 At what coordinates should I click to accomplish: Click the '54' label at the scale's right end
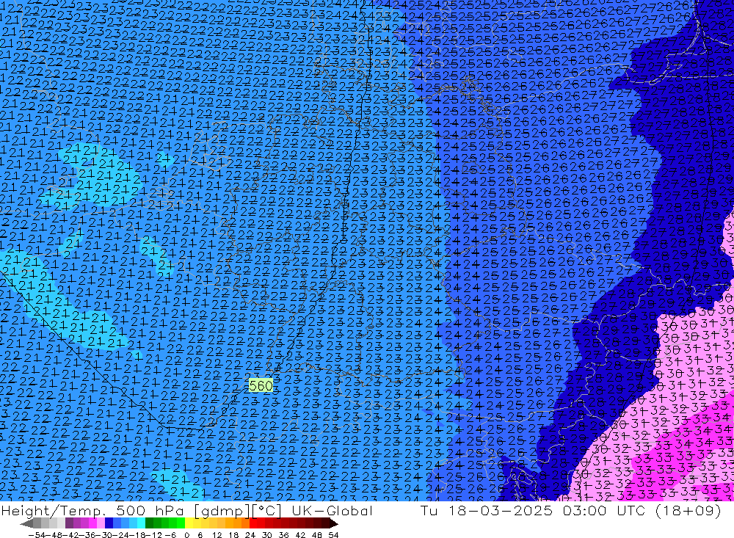333,535
